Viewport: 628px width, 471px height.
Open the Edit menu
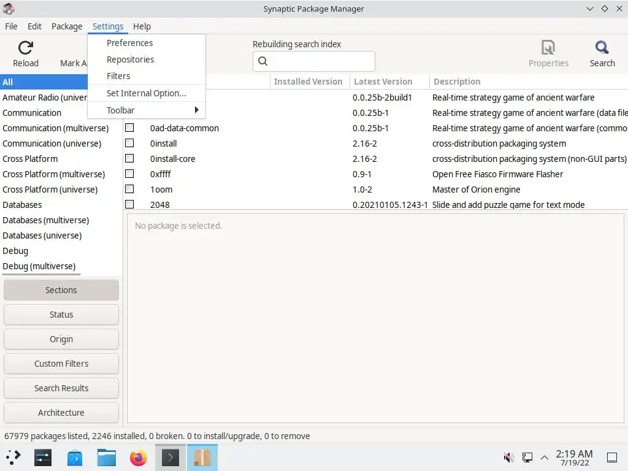[34, 26]
